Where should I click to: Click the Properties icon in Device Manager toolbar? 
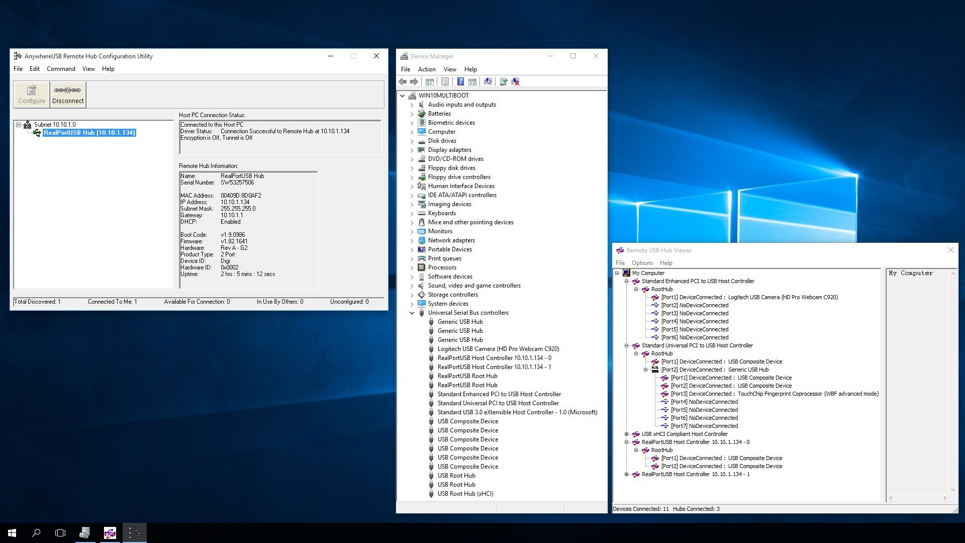(x=445, y=82)
